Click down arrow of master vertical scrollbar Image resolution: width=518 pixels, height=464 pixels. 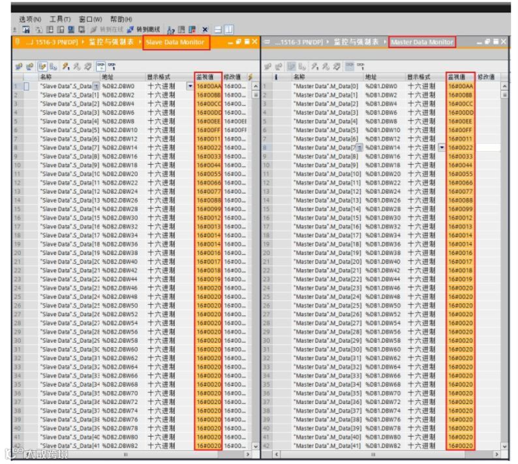click(504, 446)
